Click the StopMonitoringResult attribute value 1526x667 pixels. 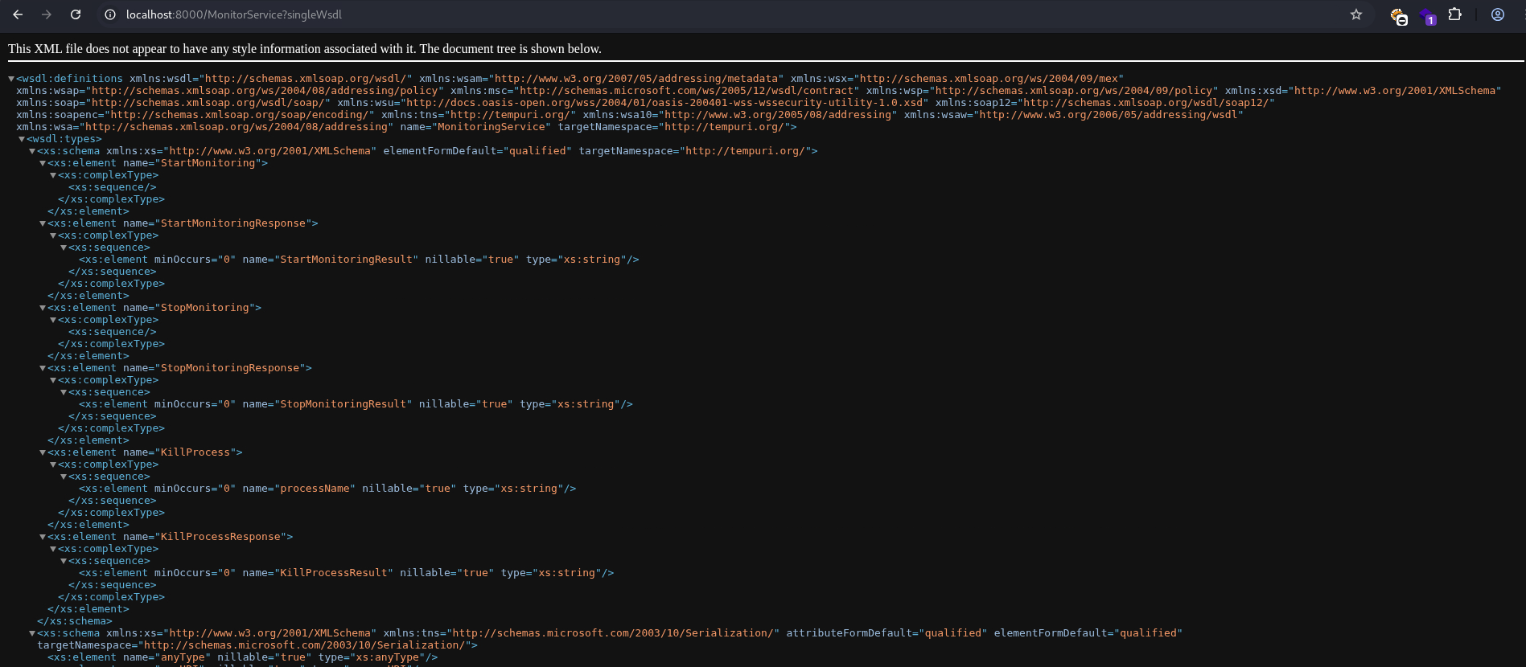pos(343,404)
